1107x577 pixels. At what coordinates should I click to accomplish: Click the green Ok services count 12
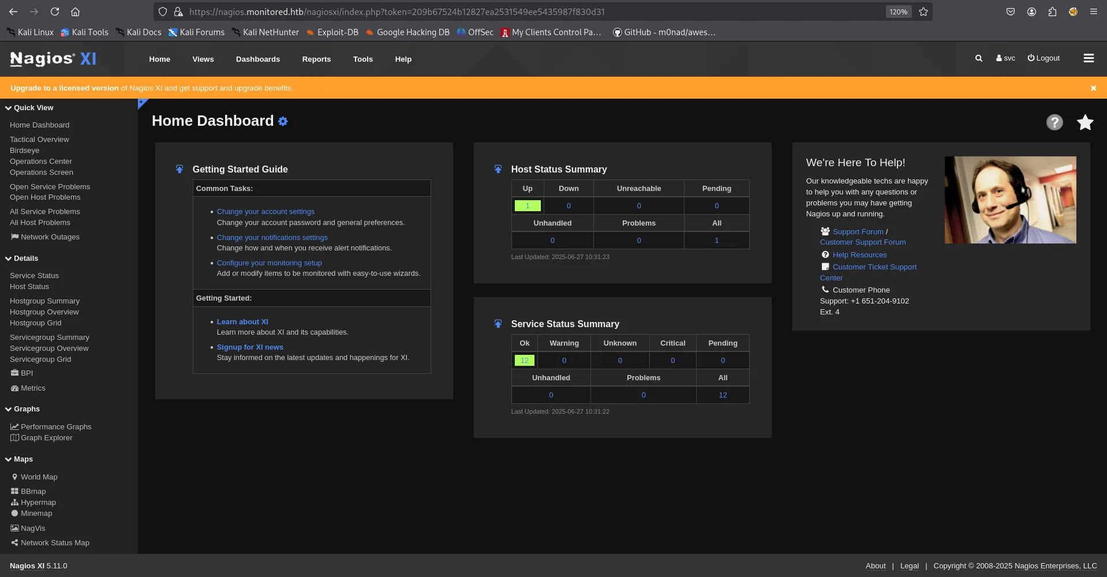pos(525,361)
